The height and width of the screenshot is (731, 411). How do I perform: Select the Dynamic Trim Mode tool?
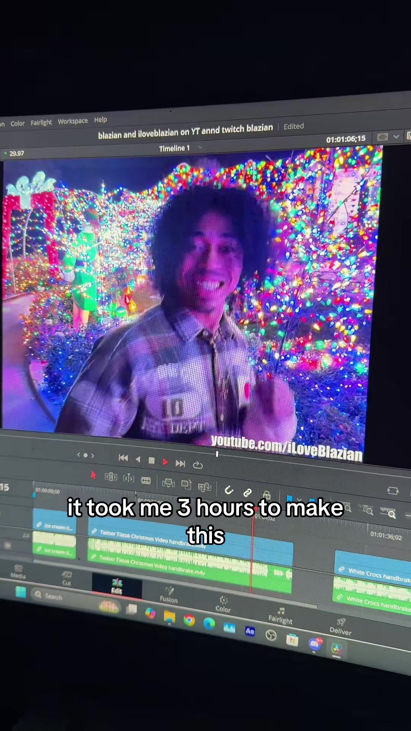[x=129, y=478]
